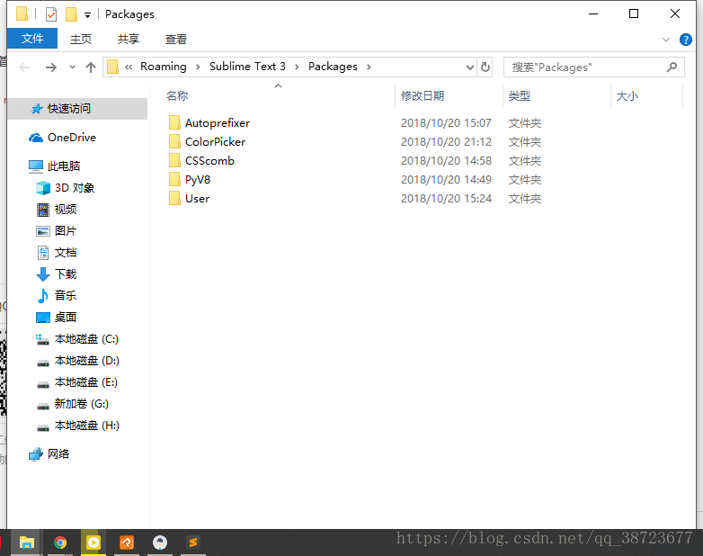Sort by the 名称 column header
Image resolution: width=703 pixels, height=556 pixels.
(177, 95)
